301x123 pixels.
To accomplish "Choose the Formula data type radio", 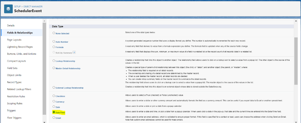I will pyautogui.click(x=54, y=47).
